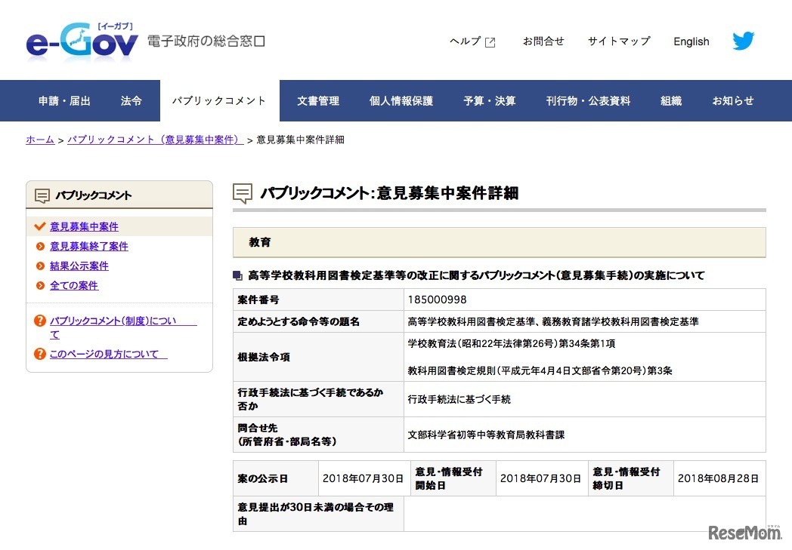The image size is (792, 550).
Task: Click the 文部科学省初等中等教育局教科書課 text
Action: (x=486, y=435)
